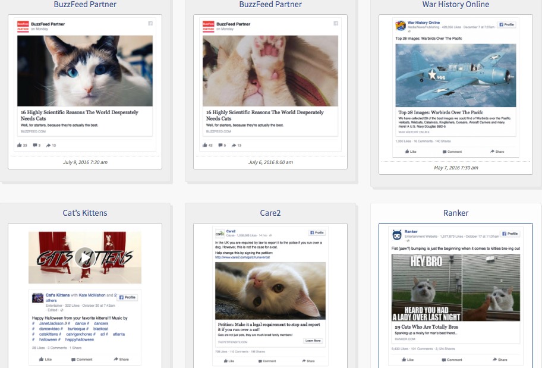The width and height of the screenshot is (542, 368).
Task: Like the War History Online post
Action: [x=411, y=152]
